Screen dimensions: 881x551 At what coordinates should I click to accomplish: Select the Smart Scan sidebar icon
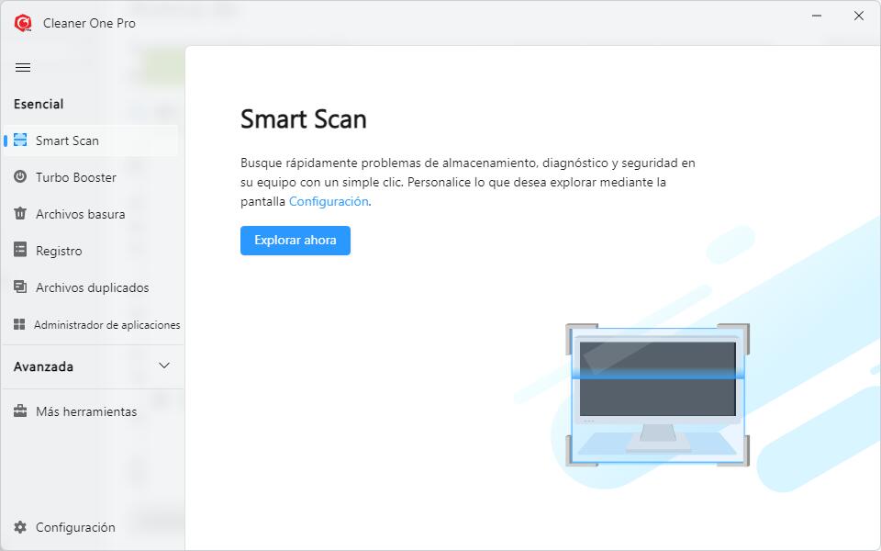(20, 141)
